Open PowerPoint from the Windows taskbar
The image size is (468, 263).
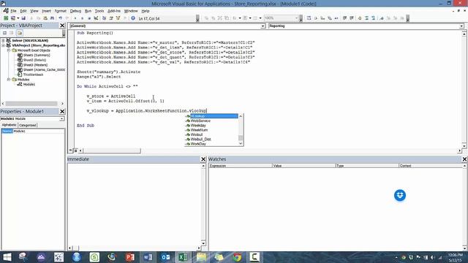point(130,257)
